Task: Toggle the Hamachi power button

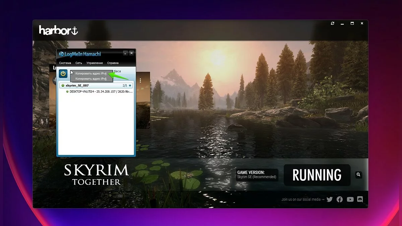Action: [x=63, y=74]
